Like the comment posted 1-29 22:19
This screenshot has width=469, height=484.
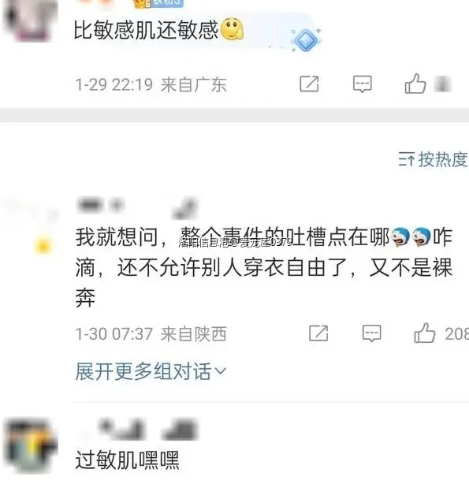[x=415, y=84]
